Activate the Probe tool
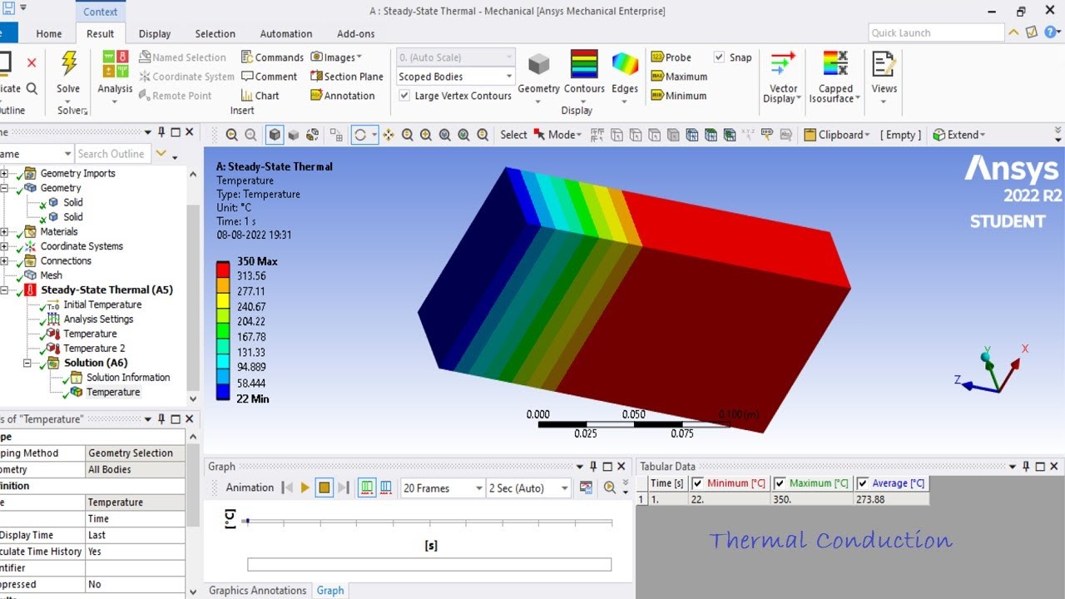The width and height of the screenshot is (1065, 599). pyautogui.click(x=671, y=57)
